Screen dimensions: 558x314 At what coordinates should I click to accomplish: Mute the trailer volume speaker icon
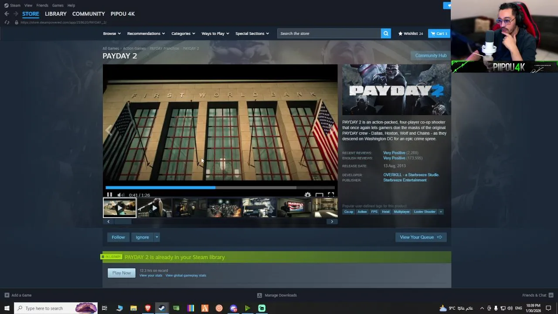coord(121,195)
